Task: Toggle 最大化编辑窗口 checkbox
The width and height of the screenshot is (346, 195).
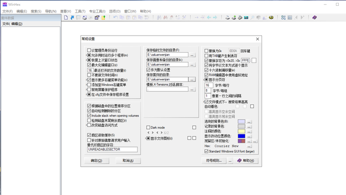Action: [x=89, y=65]
